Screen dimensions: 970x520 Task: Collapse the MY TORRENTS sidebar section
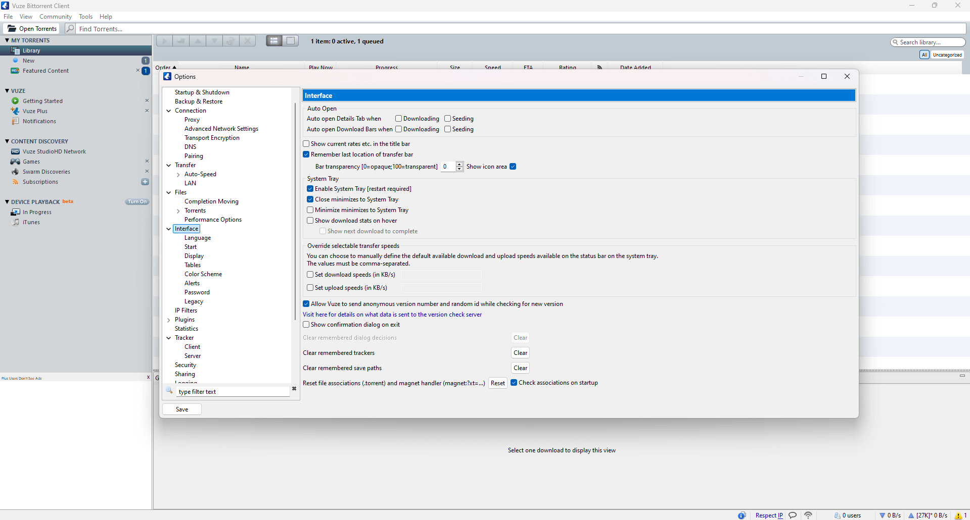pyautogui.click(x=7, y=40)
